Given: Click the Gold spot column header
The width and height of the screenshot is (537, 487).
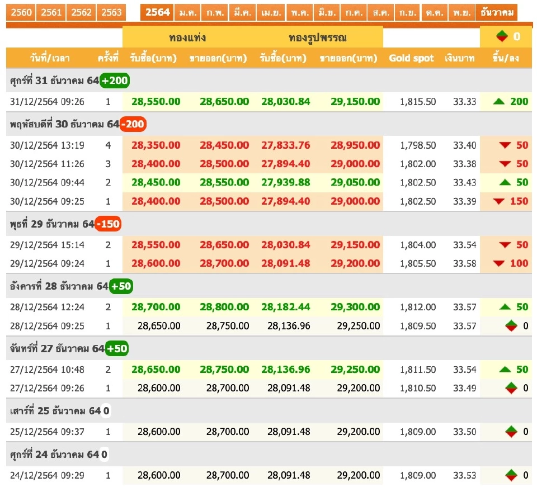Looking at the screenshot, I should [x=412, y=58].
